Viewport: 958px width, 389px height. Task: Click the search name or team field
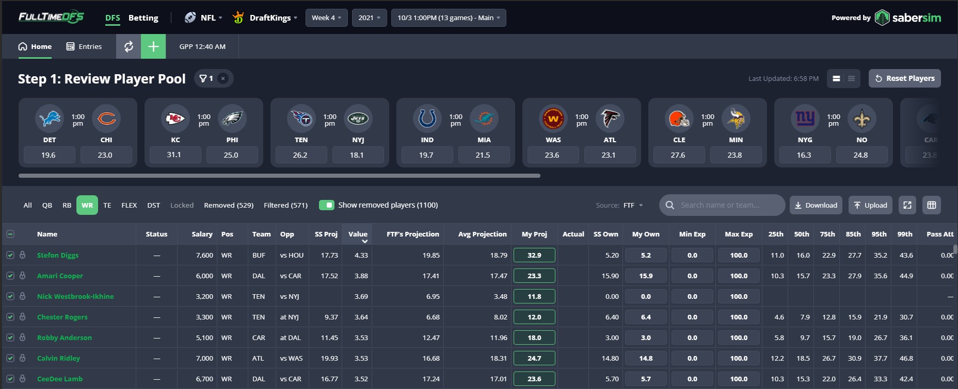(722, 205)
